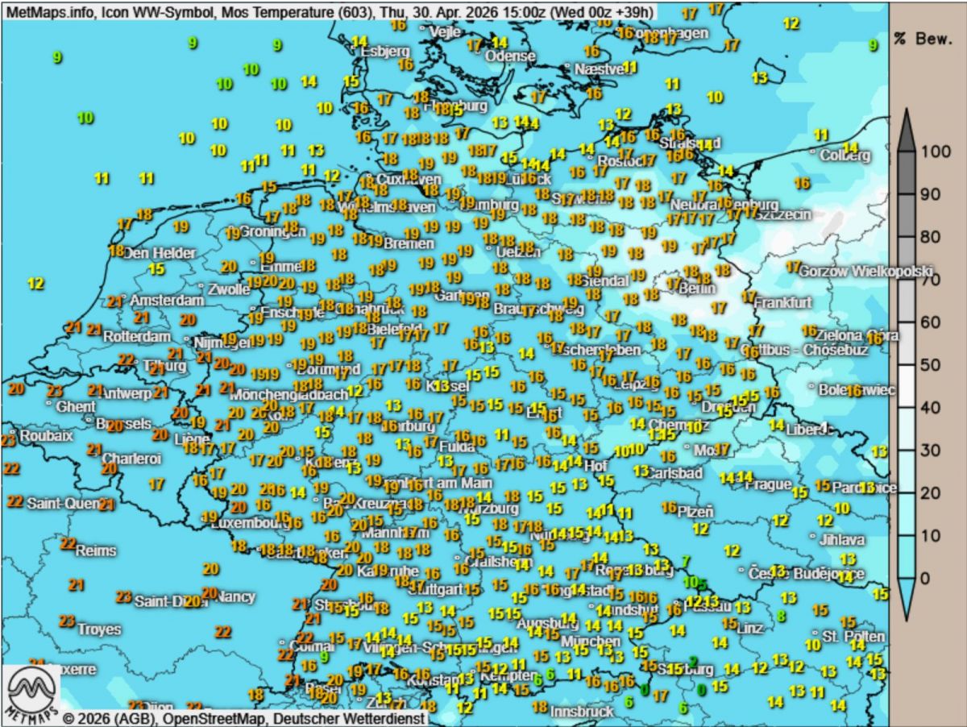The height and width of the screenshot is (727, 967).
Task: Select the Gorzów Wielkopolski city label
Action: (x=865, y=272)
